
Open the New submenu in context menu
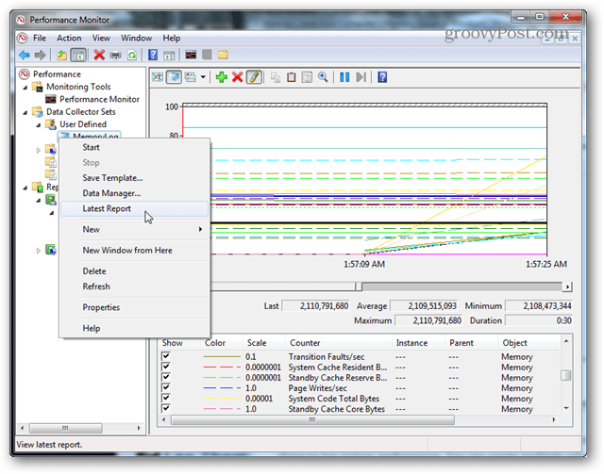(134, 229)
